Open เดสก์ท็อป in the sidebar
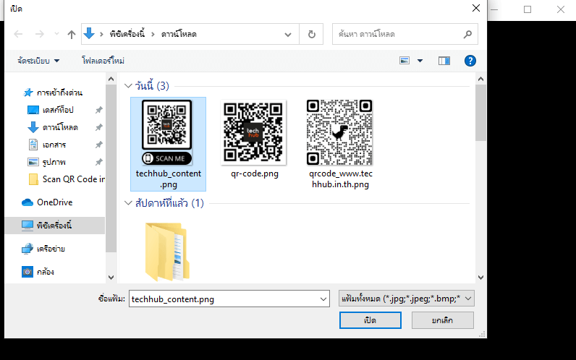Image resolution: width=576 pixels, height=360 pixels. [58, 110]
